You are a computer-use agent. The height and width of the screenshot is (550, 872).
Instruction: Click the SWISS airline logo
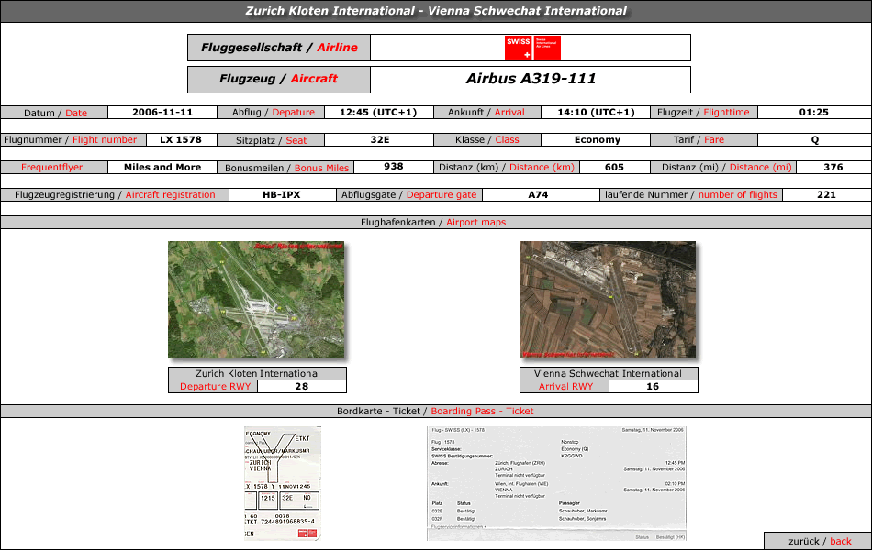[532, 48]
